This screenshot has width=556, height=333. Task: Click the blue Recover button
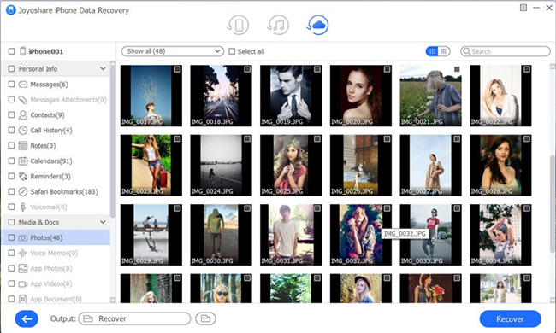pyautogui.click(x=510, y=319)
